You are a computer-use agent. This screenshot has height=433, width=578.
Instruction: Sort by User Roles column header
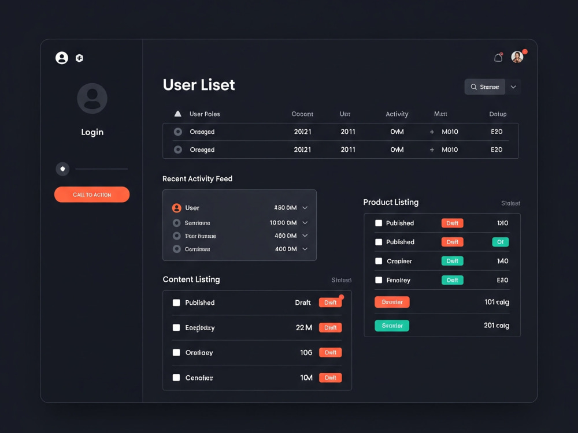click(x=205, y=114)
